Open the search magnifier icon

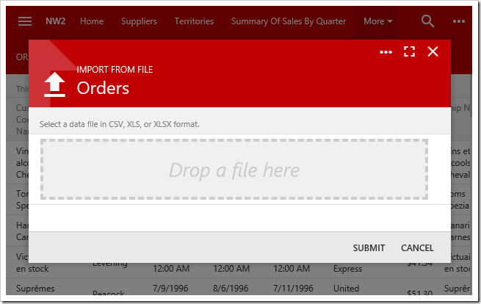coord(427,21)
